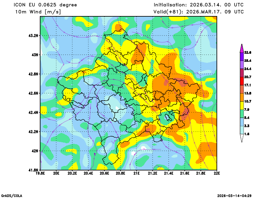This screenshot has width=257, height=198.
Task: Select the '10m Wind [m/s]' subtitle text
Action: click(38, 12)
